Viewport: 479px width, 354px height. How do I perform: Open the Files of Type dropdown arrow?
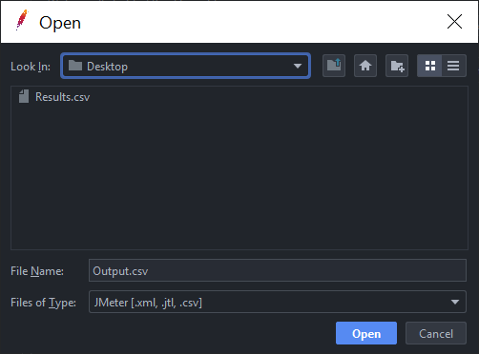(455, 302)
